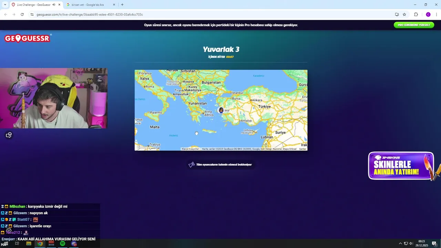Go back in the browser
This screenshot has height=248, width=441.
[x=6, y=14]
